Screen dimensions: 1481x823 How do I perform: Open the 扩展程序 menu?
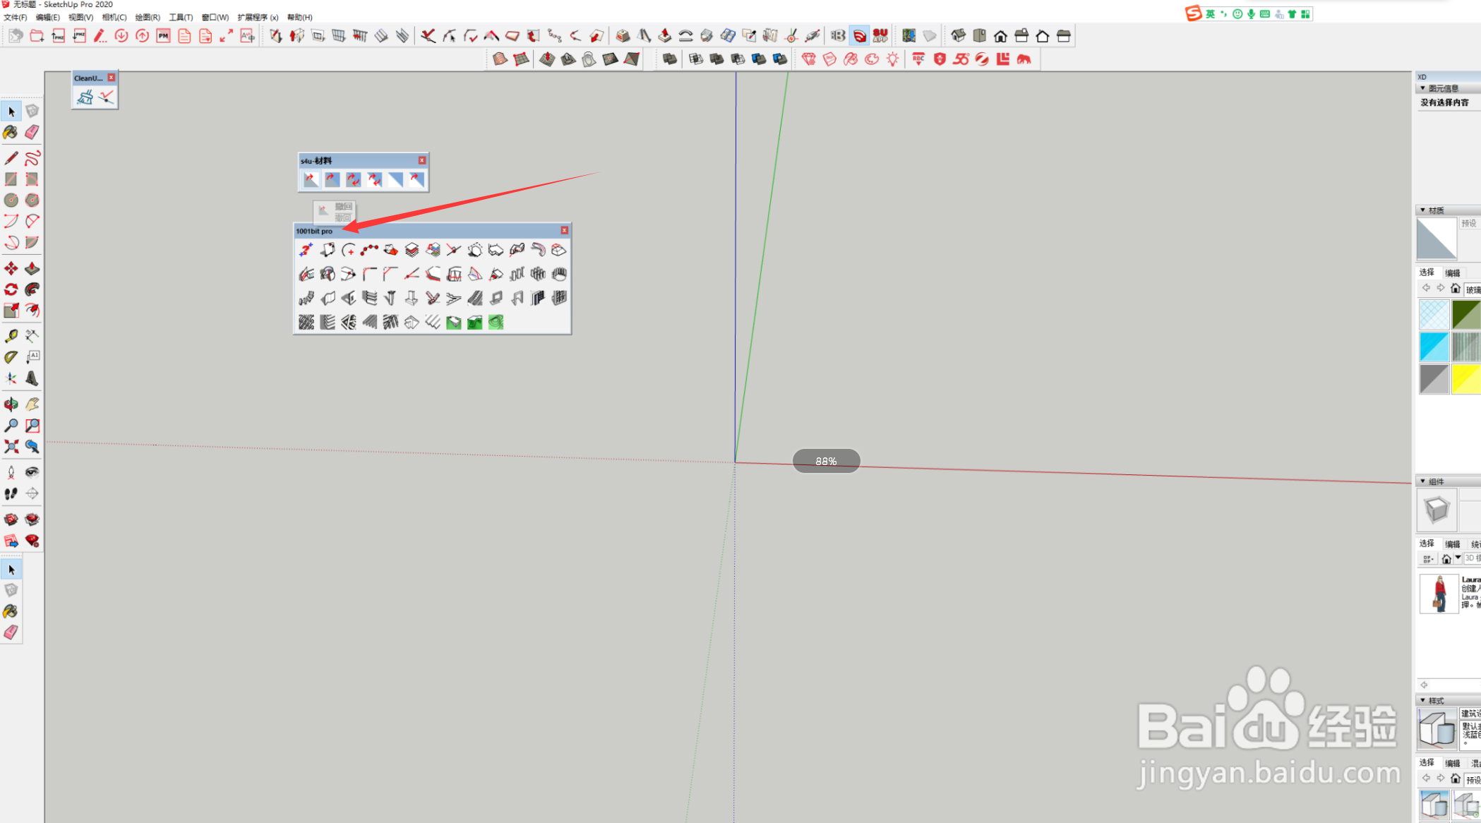(x=258, y=17)
